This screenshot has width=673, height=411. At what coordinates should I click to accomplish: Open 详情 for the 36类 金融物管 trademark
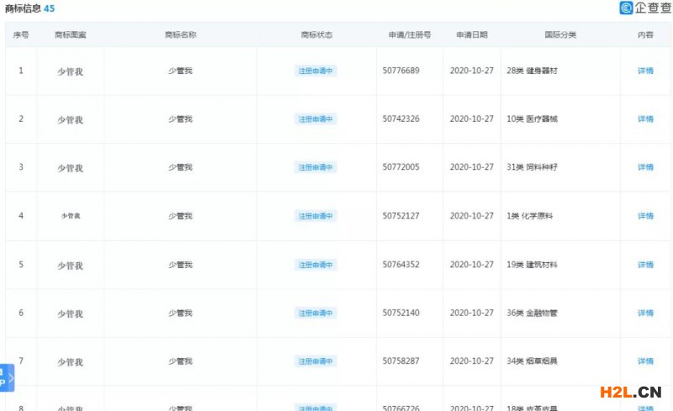tap(645, 314)
